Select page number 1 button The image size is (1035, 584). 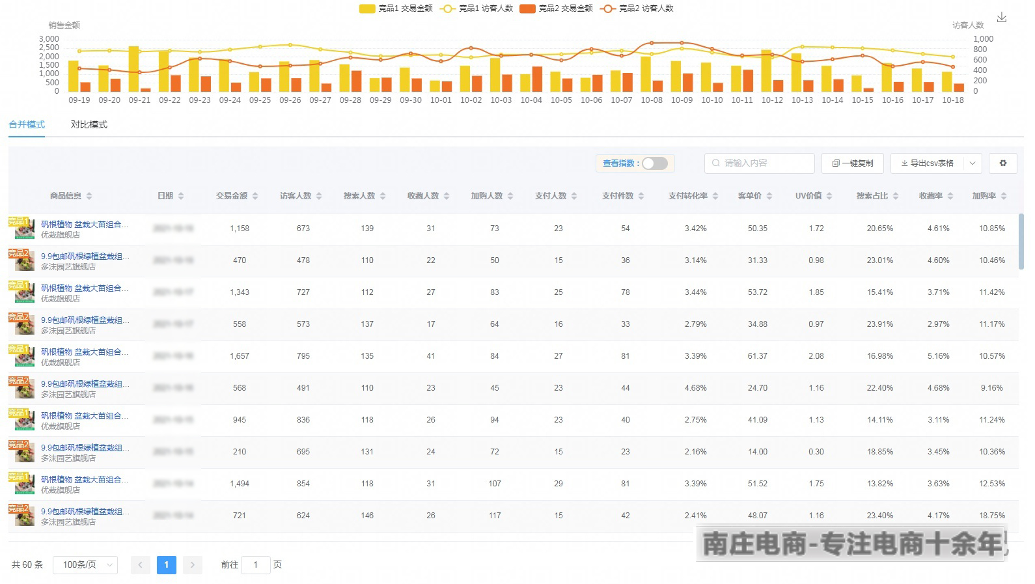tap(167, 564)
